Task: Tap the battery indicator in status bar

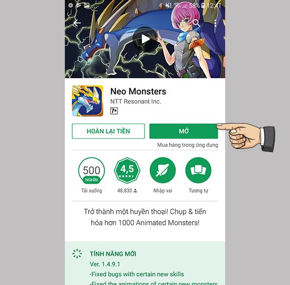Action: click(x=203, y=5)
